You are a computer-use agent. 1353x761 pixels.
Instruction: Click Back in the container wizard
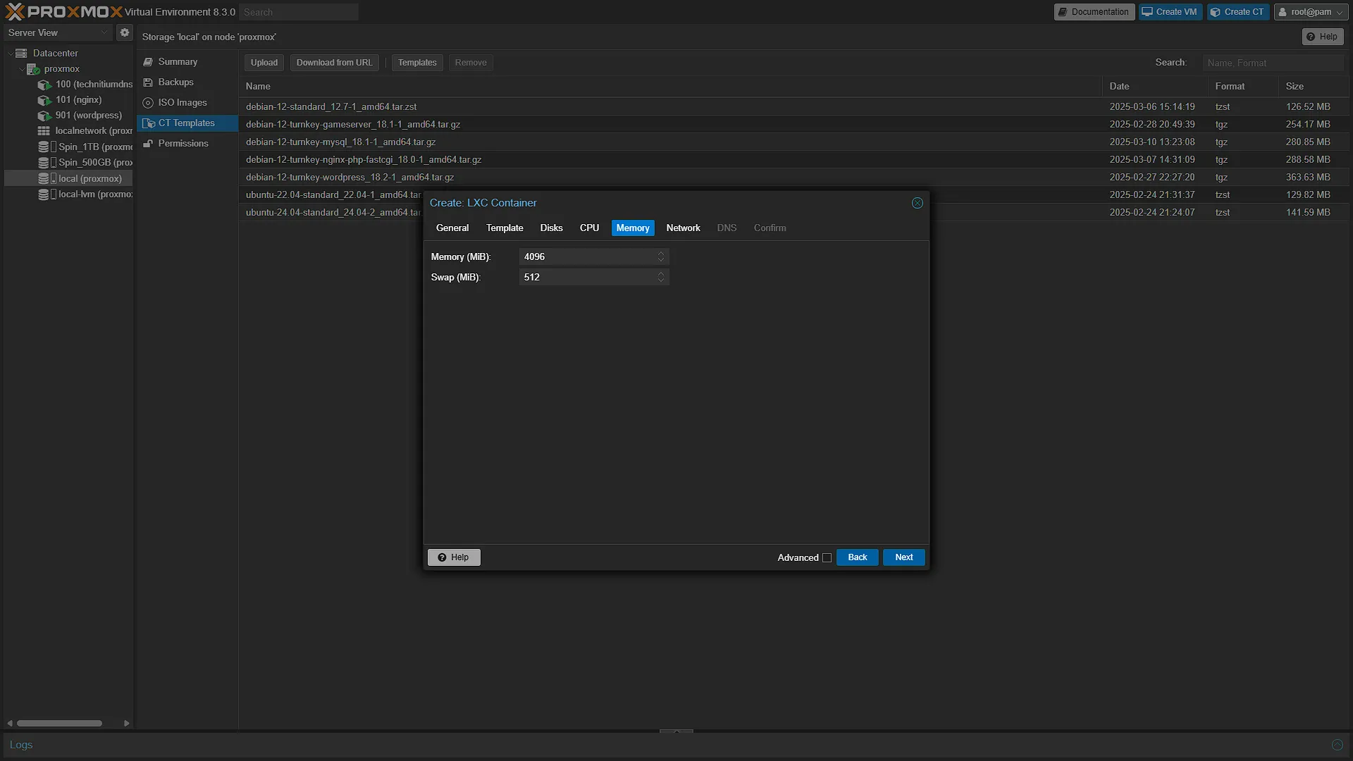[x=857, y=557]
